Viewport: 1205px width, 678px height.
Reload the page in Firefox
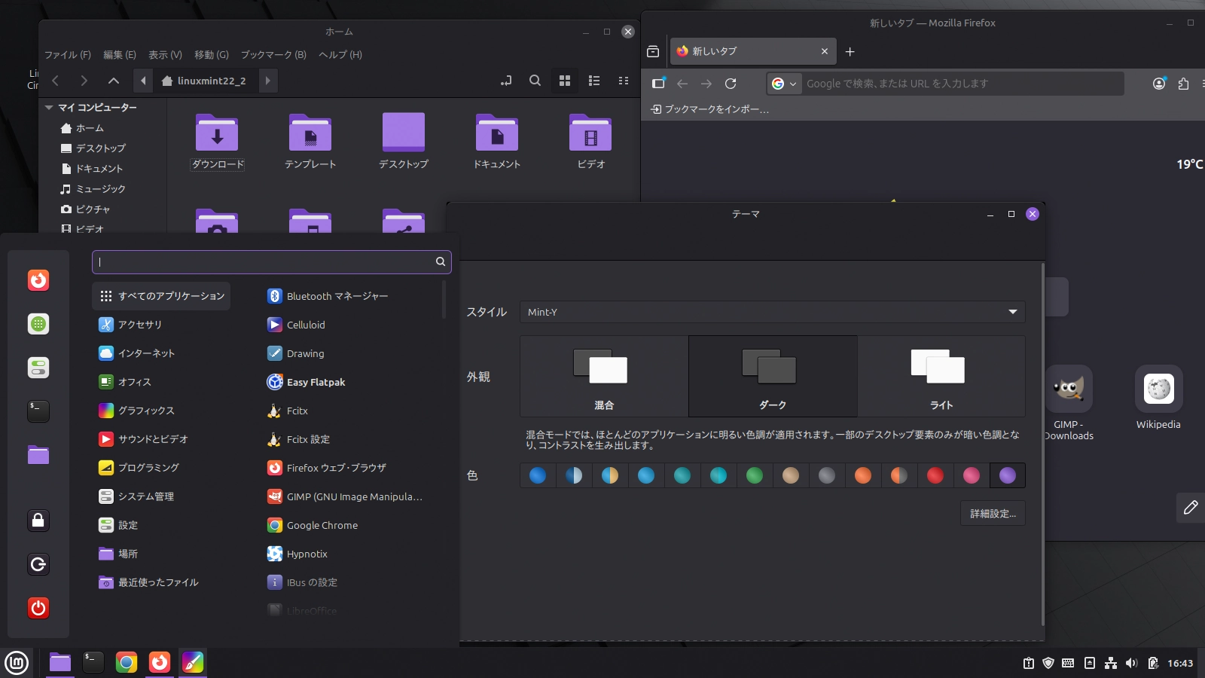pos(731,84)
